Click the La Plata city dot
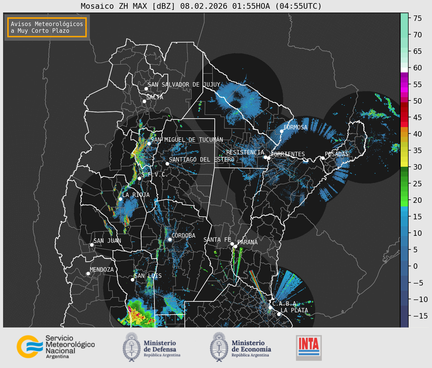This screenshot has width=432, height=368. click(x=279, y=314)
